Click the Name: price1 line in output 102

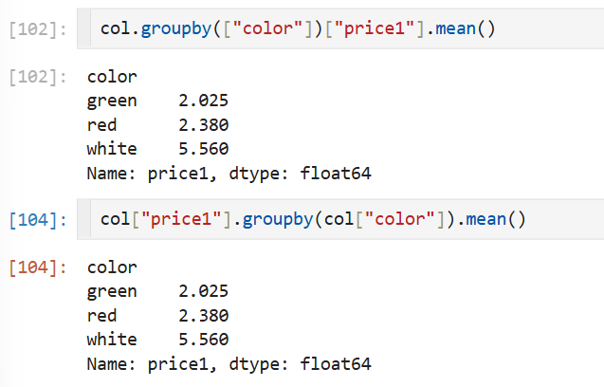[x=152, y=174]
